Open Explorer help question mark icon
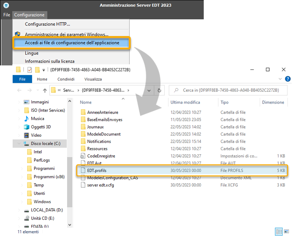The height and width of the screenshot is (236, 292). (x=288, y=79)
